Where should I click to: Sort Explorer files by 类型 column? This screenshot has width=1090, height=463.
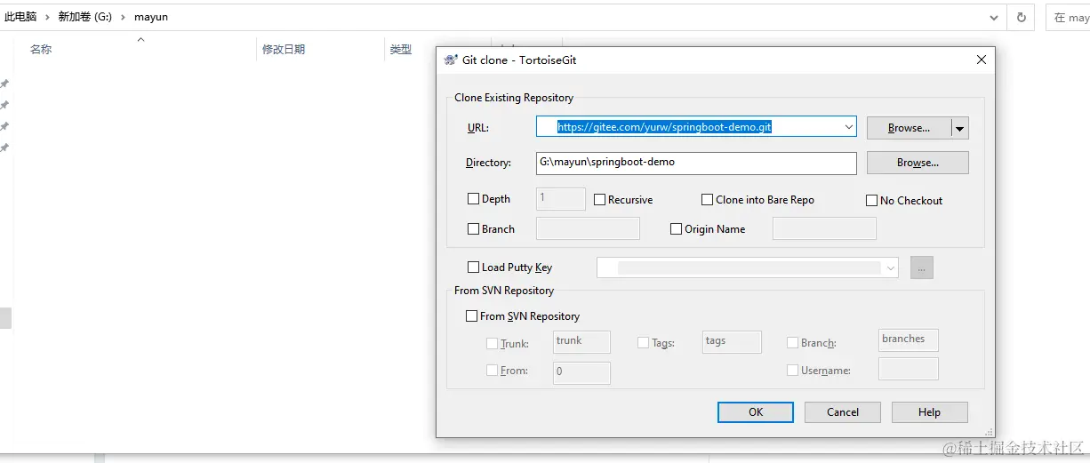tap(401, 50)
